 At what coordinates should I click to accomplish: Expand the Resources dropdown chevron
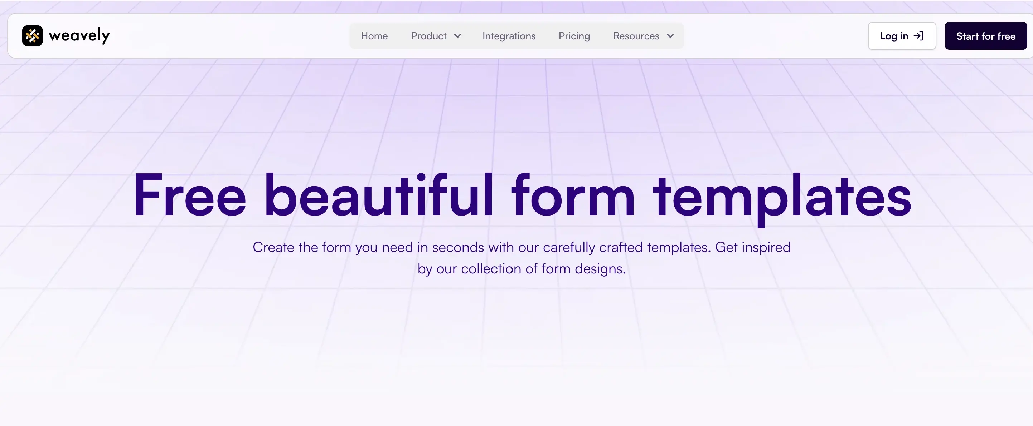pos(669,36)
